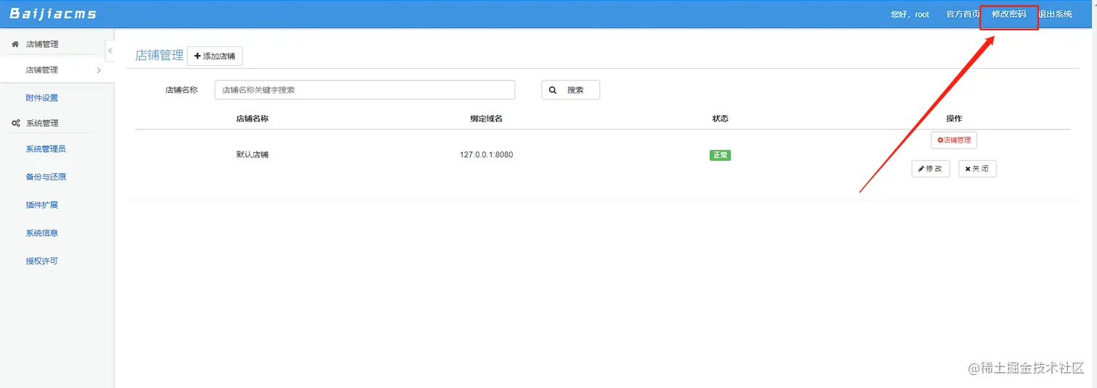Open 授权许可 in the sidebar

42,261
